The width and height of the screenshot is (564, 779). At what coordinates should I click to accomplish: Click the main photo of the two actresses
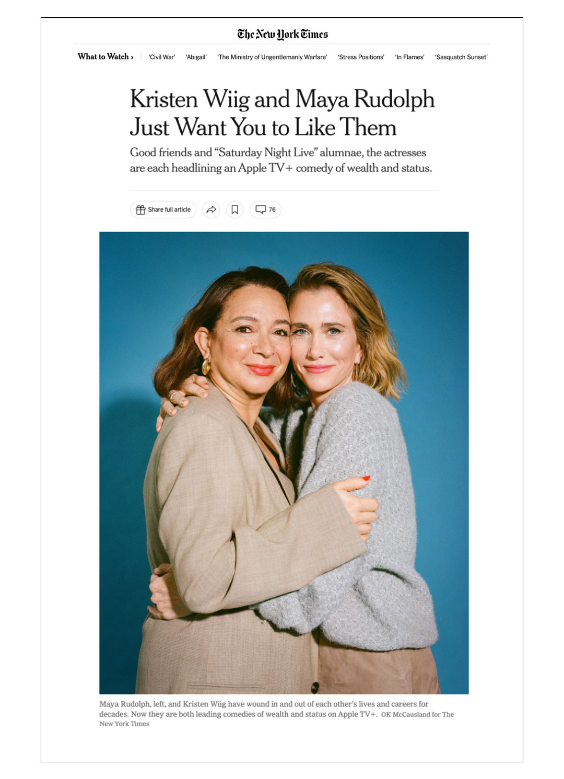[x=284, y=463]
